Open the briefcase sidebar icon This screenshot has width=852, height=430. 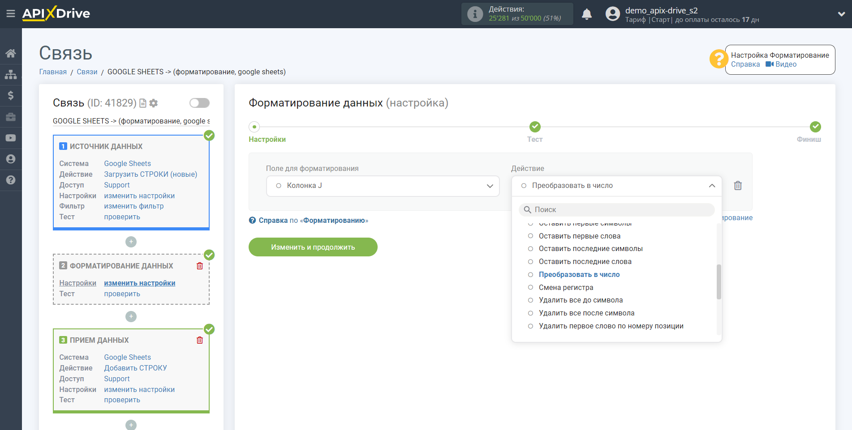pos(11,117)
